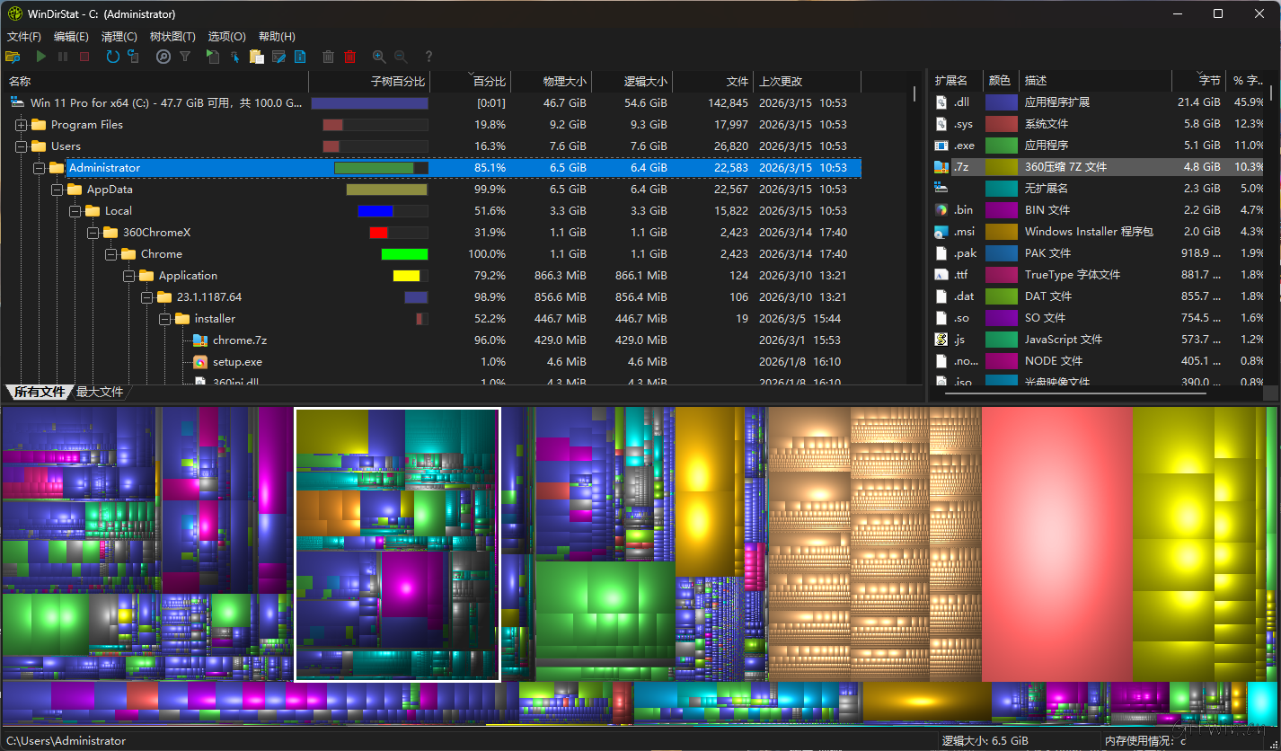Switch to the 最大文件 tab
The width and height of the screenshot is (1281, 751).
pos(99,392)
